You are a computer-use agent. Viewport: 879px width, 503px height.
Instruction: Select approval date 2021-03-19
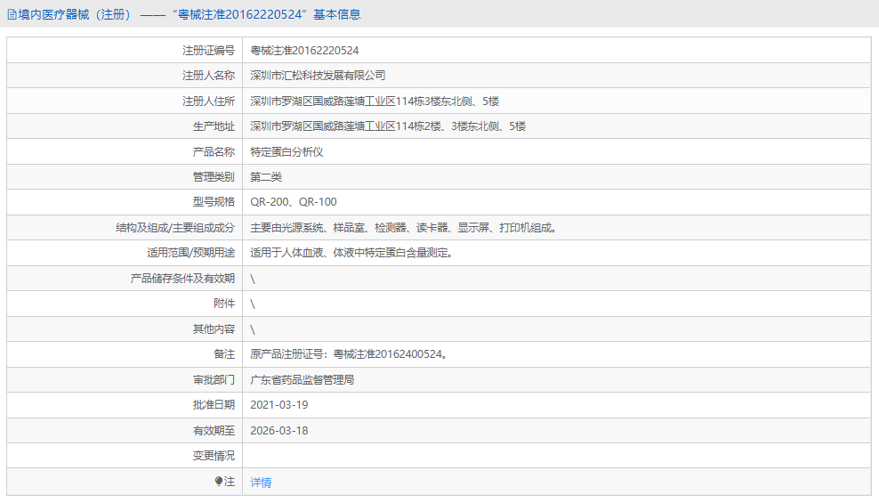[x=279, y=405]
